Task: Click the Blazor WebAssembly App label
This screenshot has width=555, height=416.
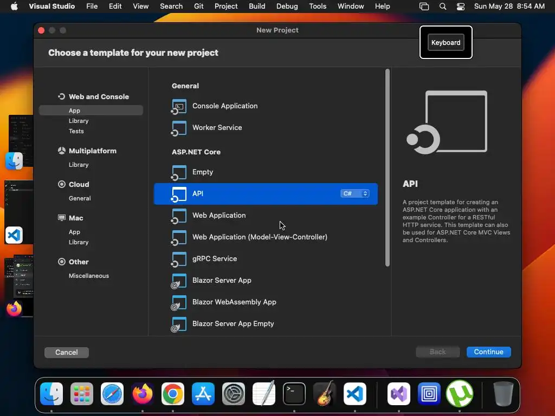Action: pyautogui.click(x=234, y=302)
